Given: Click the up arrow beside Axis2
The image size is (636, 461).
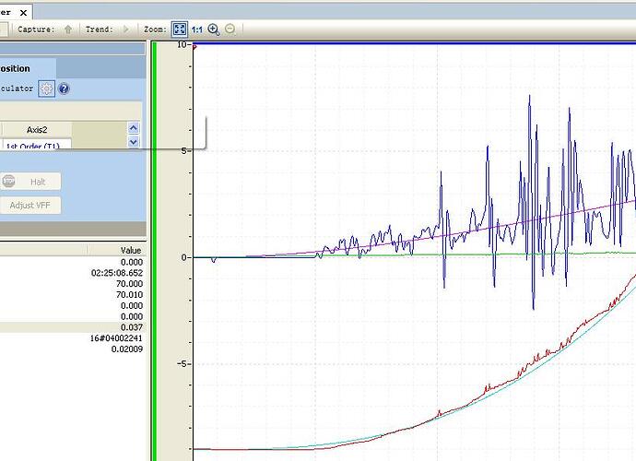Looking at the screenshot, I should [x=134, y=128].
